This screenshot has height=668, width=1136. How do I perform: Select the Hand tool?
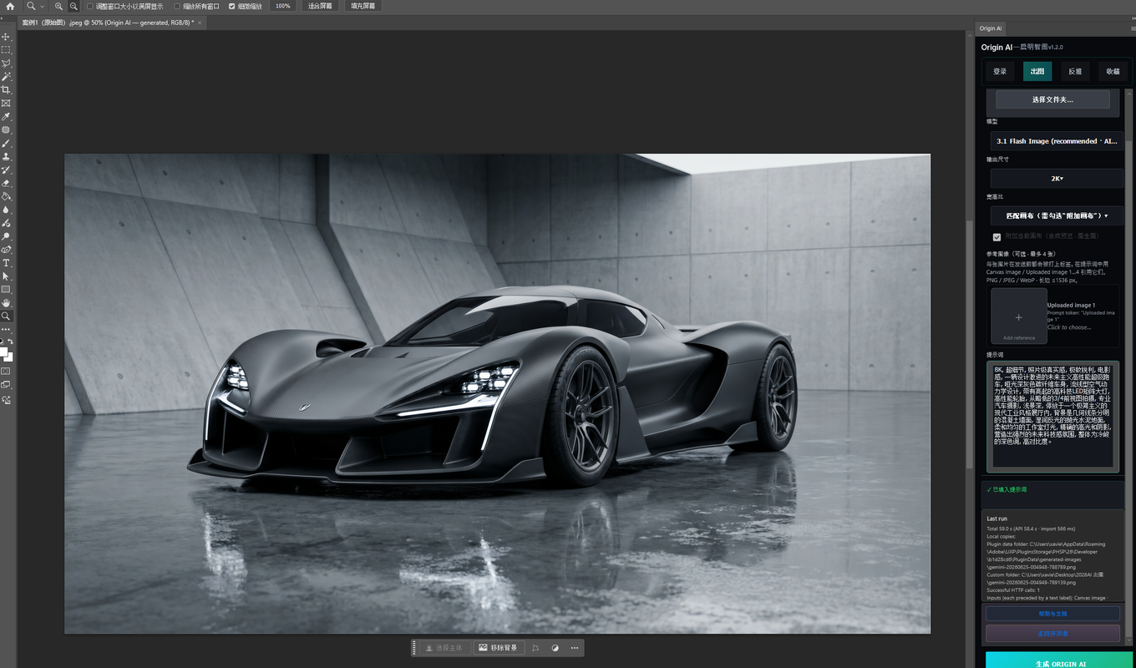click(x=6, y=302)
